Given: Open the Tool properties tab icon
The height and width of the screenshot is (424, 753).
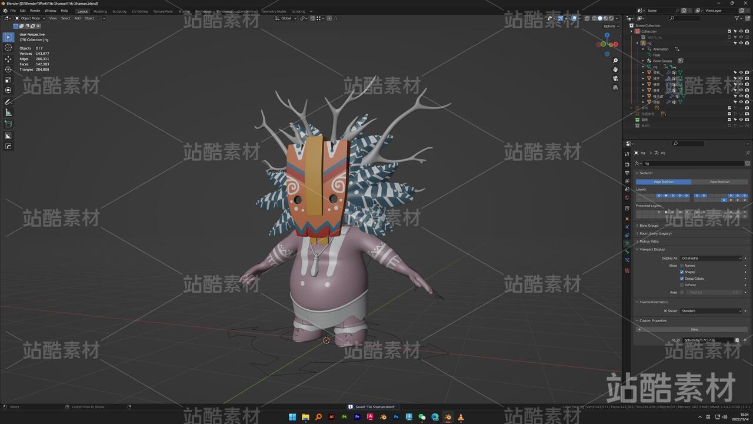Looking at the screenshot, I should point(627,154).
